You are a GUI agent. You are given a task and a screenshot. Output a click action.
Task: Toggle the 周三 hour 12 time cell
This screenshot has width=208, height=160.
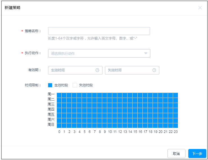pos(120,105)
